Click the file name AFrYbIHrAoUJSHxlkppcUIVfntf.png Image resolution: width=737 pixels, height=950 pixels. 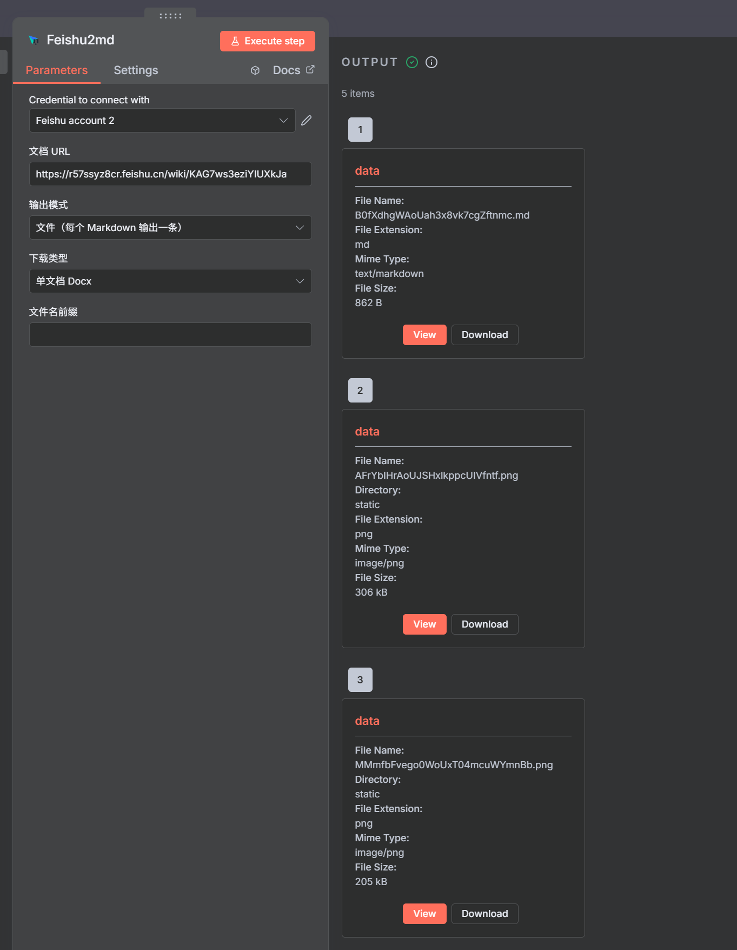[436, 476]
